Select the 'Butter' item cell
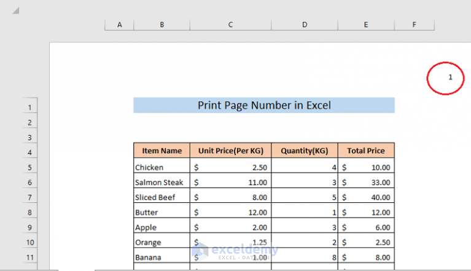 162,210
